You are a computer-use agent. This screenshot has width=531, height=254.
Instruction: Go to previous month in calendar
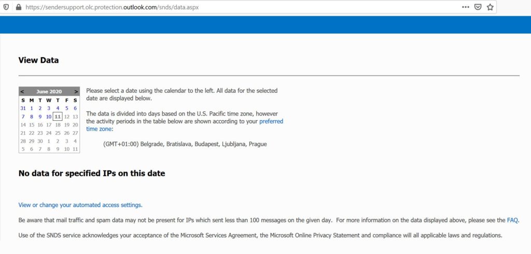22,91
